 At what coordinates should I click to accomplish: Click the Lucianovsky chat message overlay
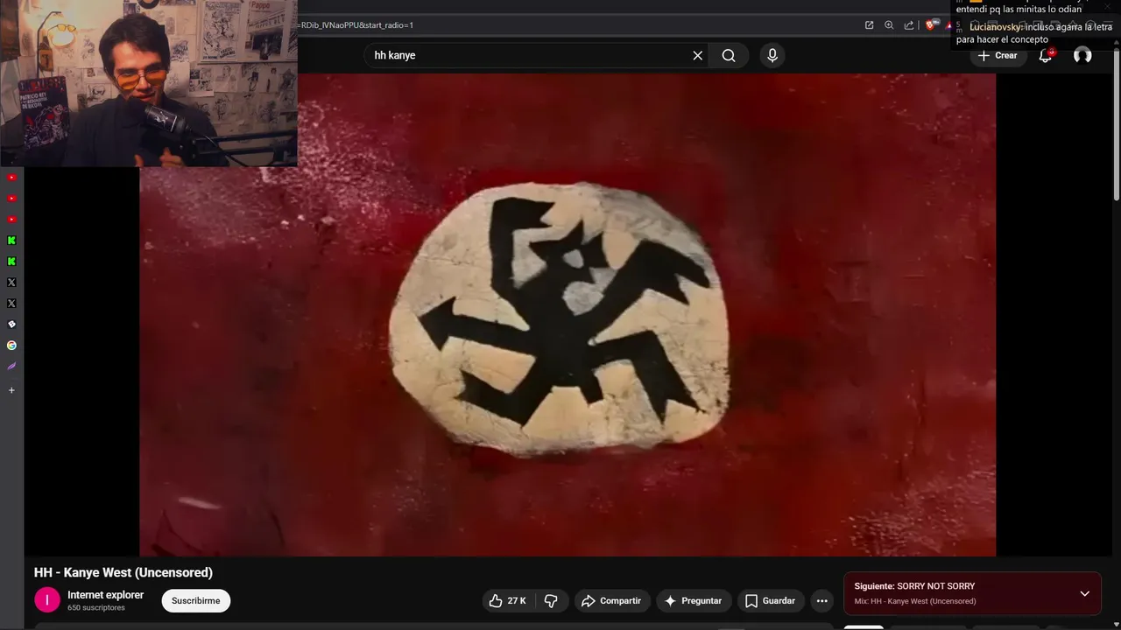(1034, 33)
